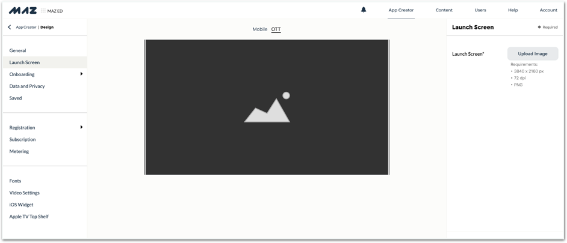Click the MAZ ED app name
Viewport: 567px width, 243px height.
tap(55, 11)
